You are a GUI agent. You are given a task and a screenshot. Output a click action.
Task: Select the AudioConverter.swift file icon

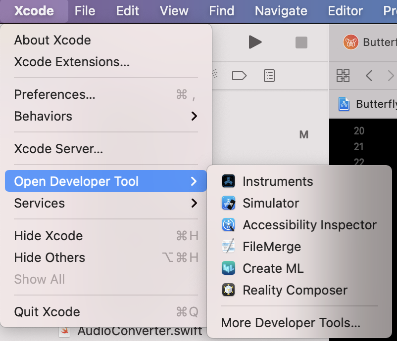[64, 332]
